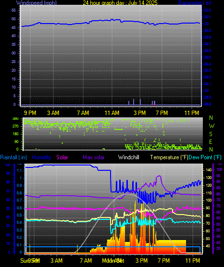Image resolution: width=224 pixels, height=267 pixels.
Task: Select the Humidity legend label
Action: tap(41, 157)
